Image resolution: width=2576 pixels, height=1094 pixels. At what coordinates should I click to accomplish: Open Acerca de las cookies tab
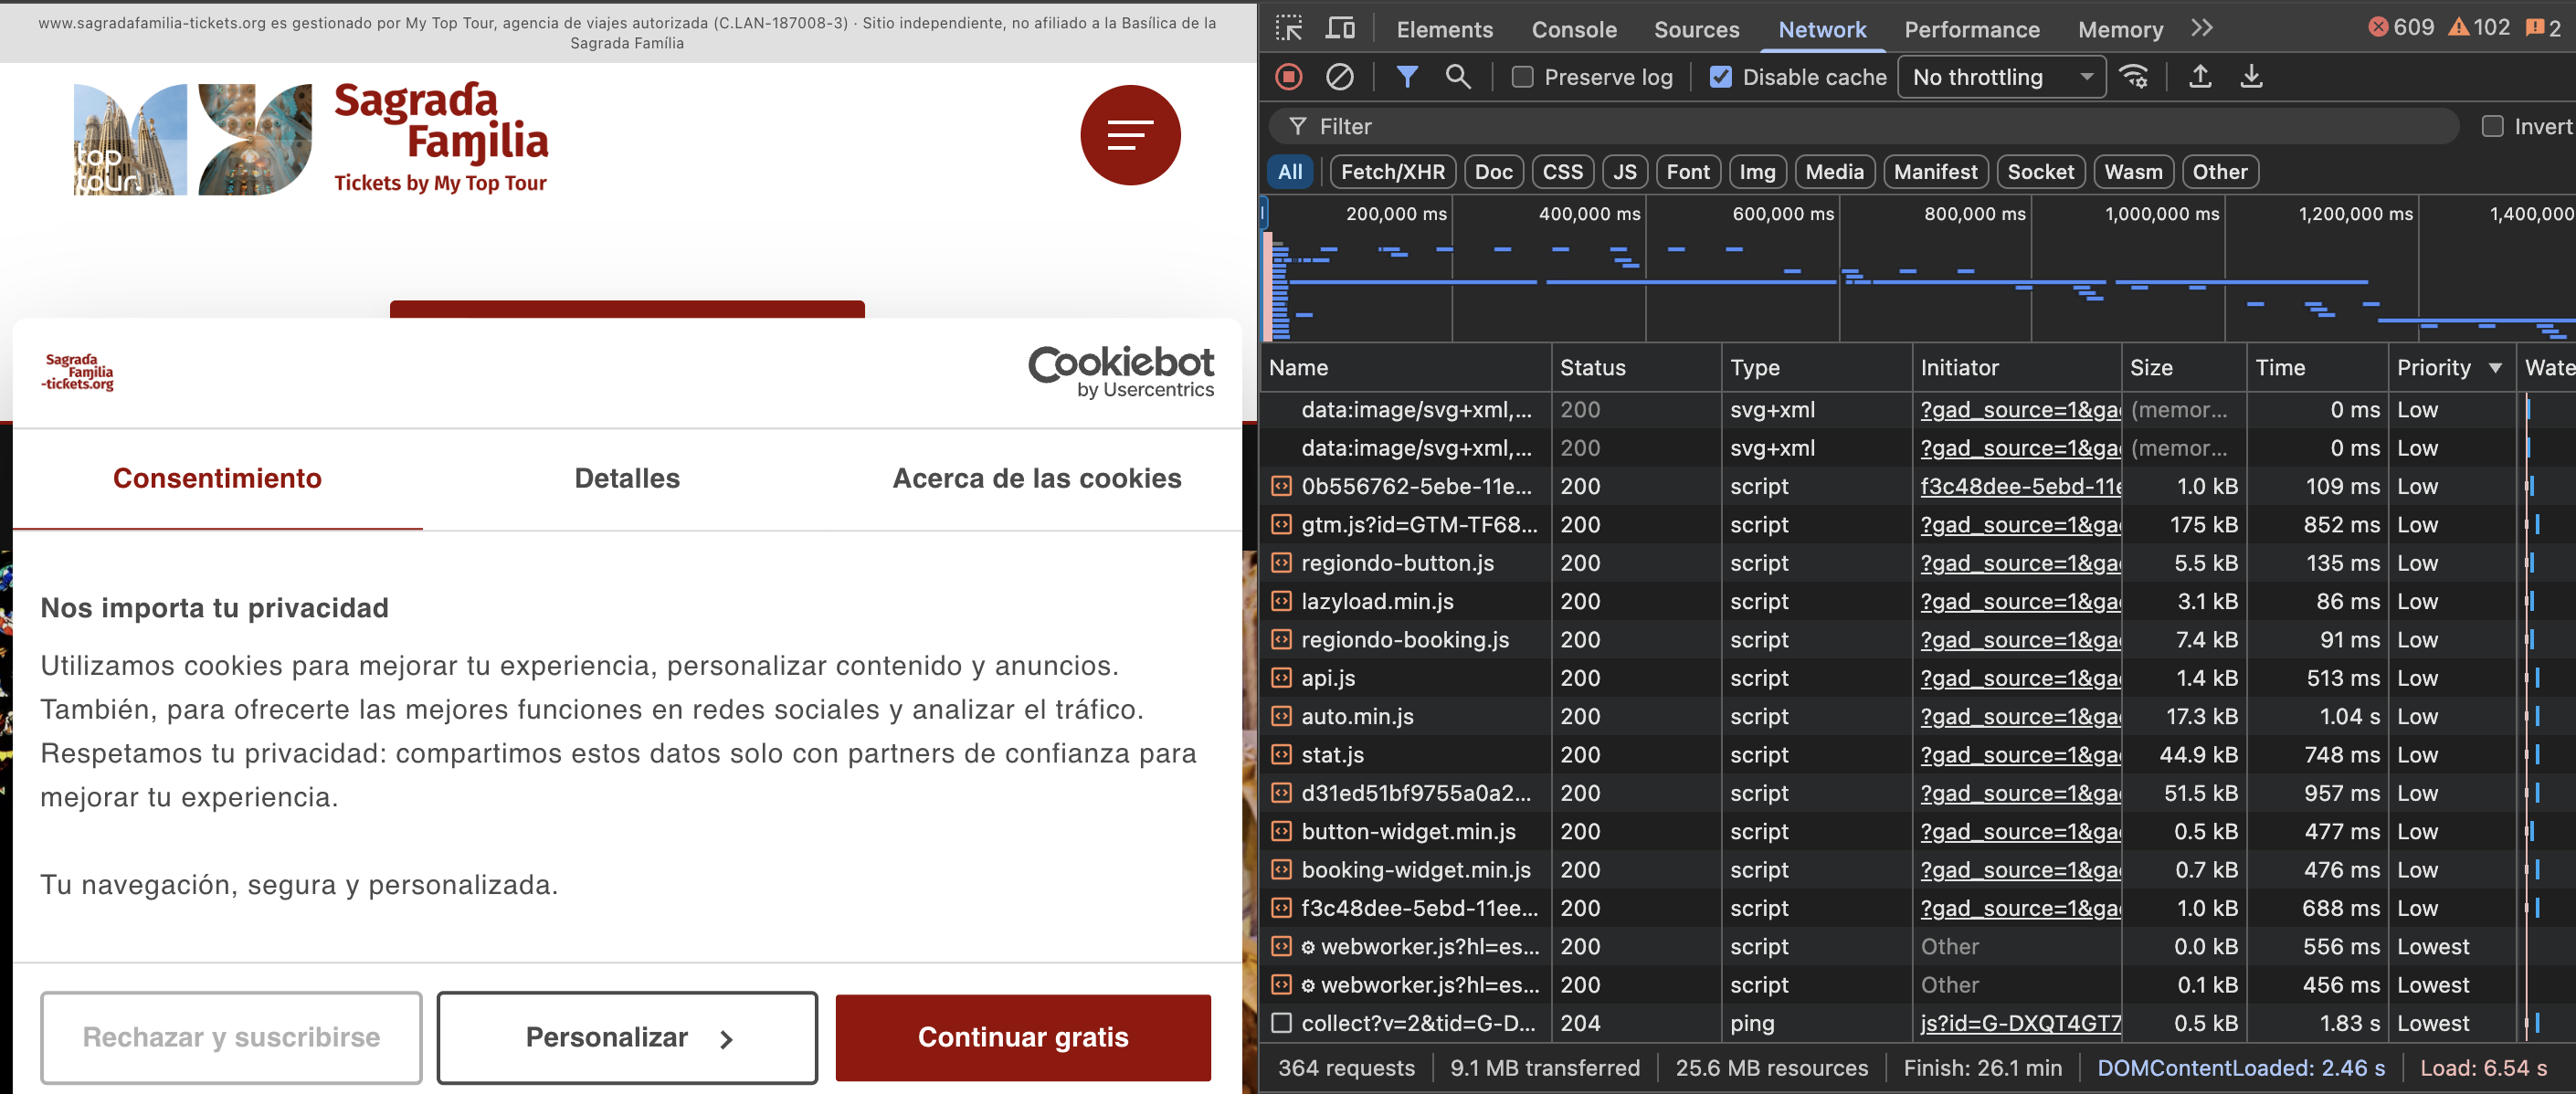1036,478
